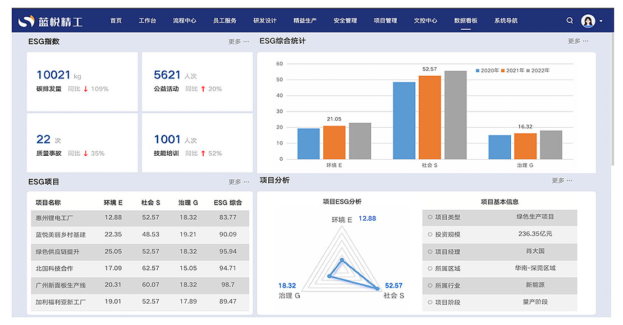Toggle the blue 2020年 legend swatch
The image size is (623, 325).
tap(478, 71)
